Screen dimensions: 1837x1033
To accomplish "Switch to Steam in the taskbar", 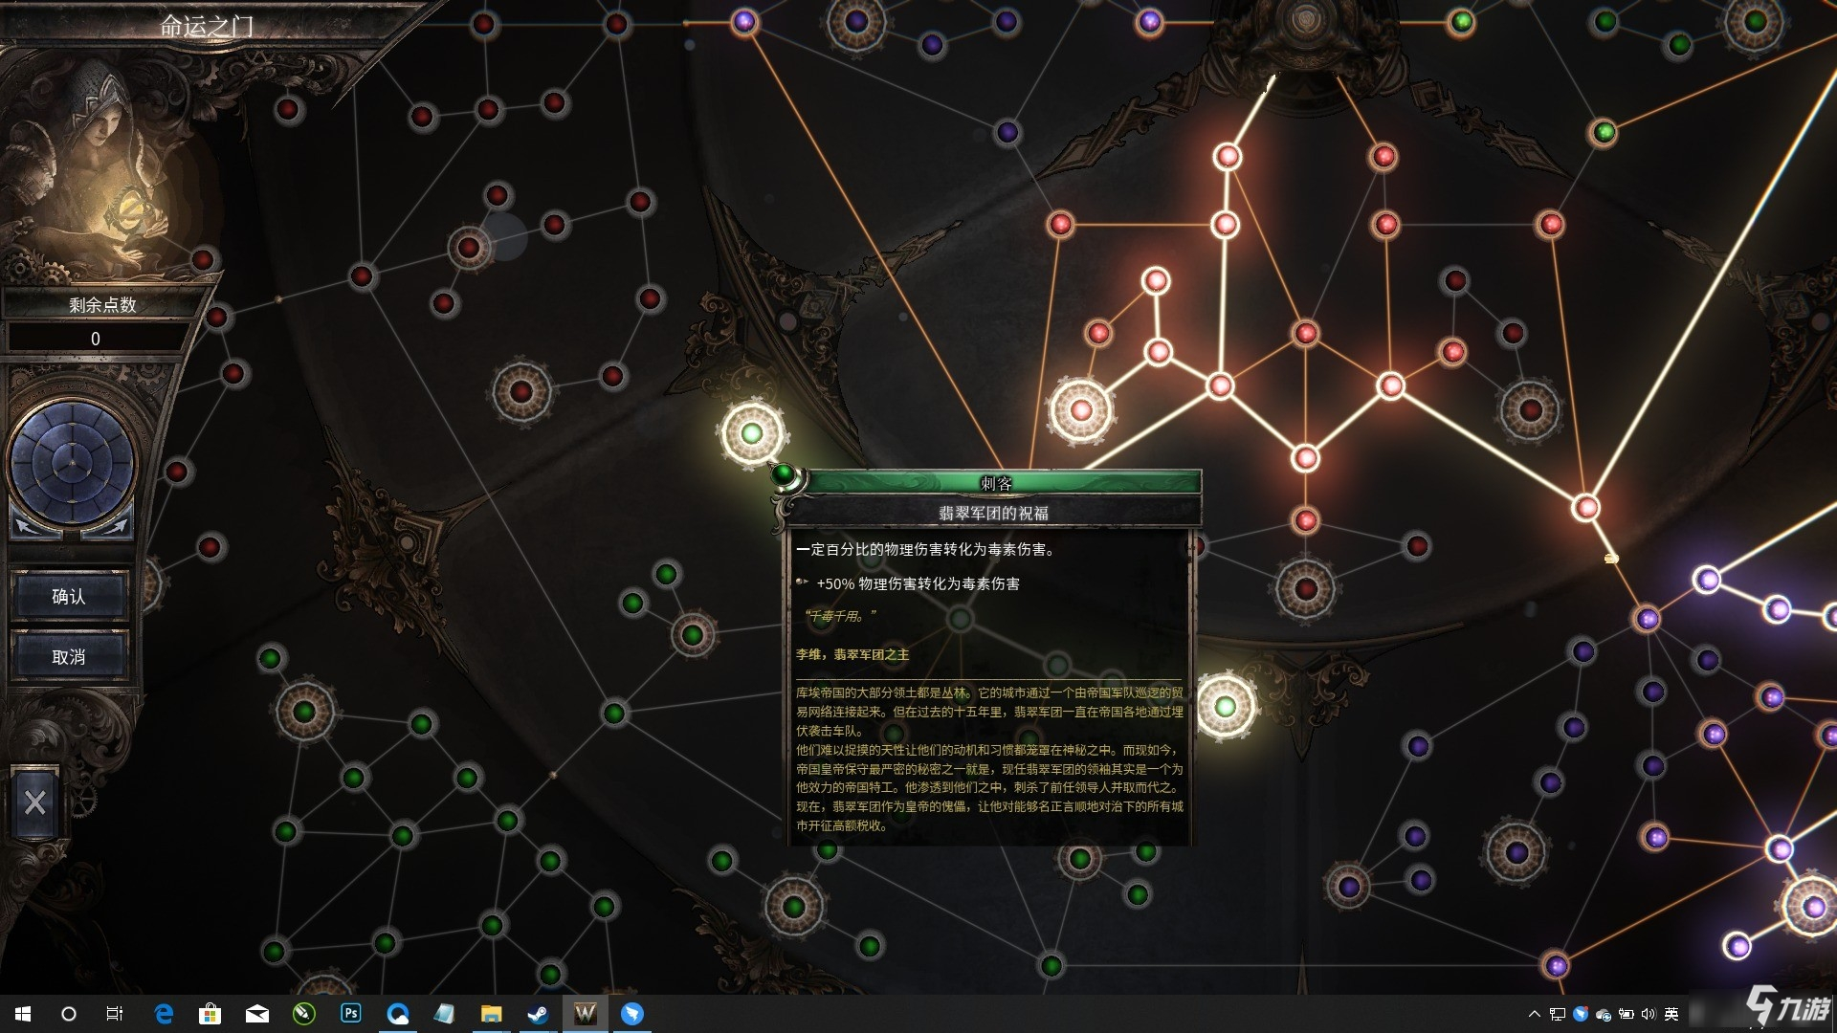I will [x=538, y=1014].
